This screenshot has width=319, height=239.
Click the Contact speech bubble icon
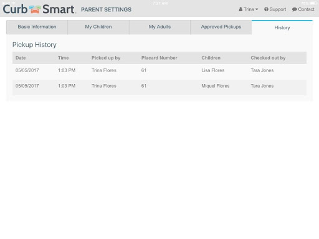click(x=294, y=9)
